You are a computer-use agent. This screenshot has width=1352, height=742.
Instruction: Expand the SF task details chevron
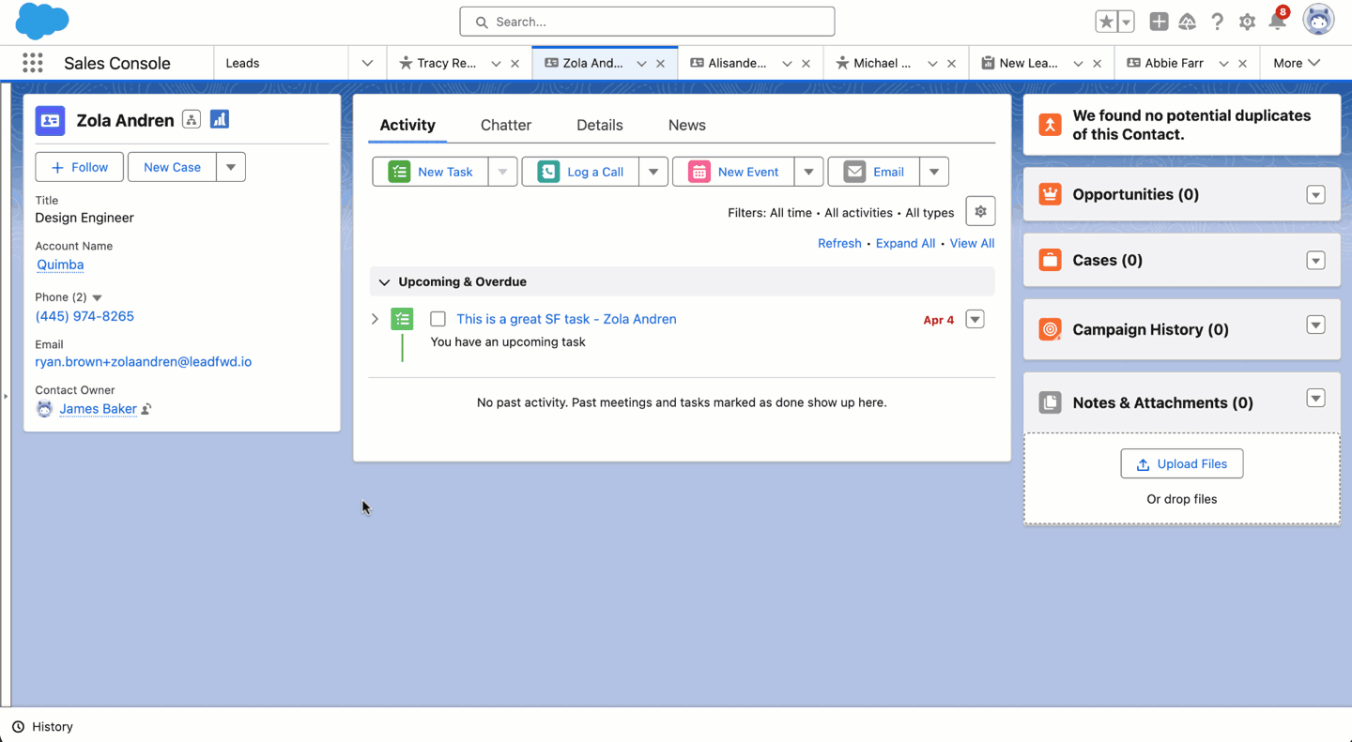click(x=375, y=319)
